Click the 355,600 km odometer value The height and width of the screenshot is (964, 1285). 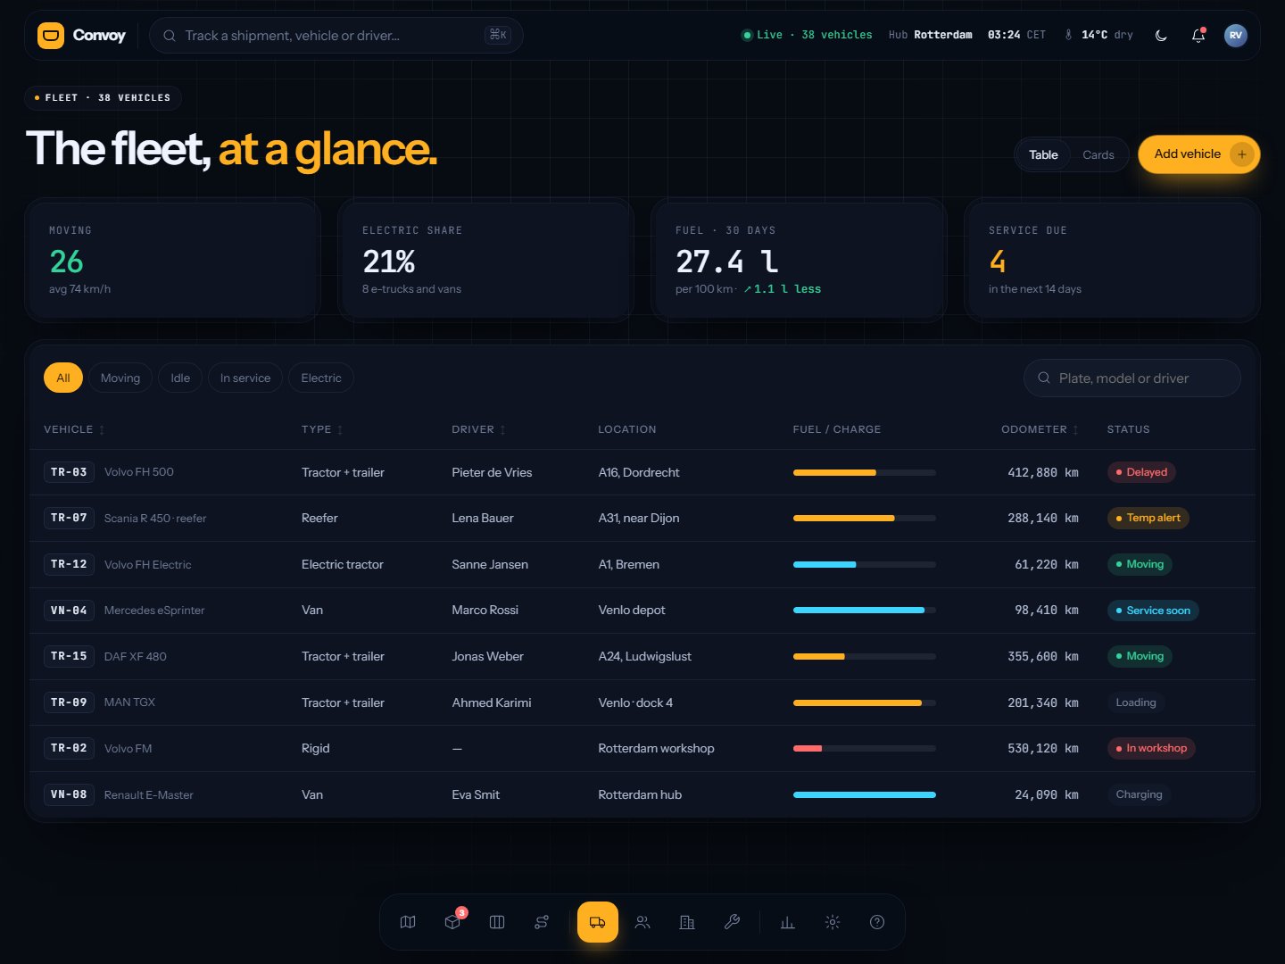coord(1043,656)
